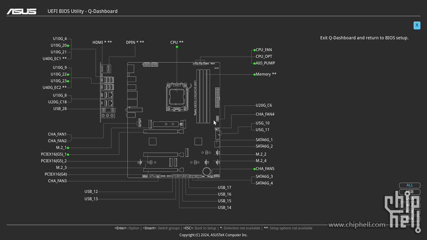Click the PCIEX16(G5)_1 slot label
This screenshot has height=240, width=427.
pyautogui.click(x=54, y=154)
